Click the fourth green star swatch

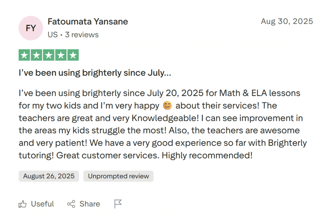click(x=61, y=55)
